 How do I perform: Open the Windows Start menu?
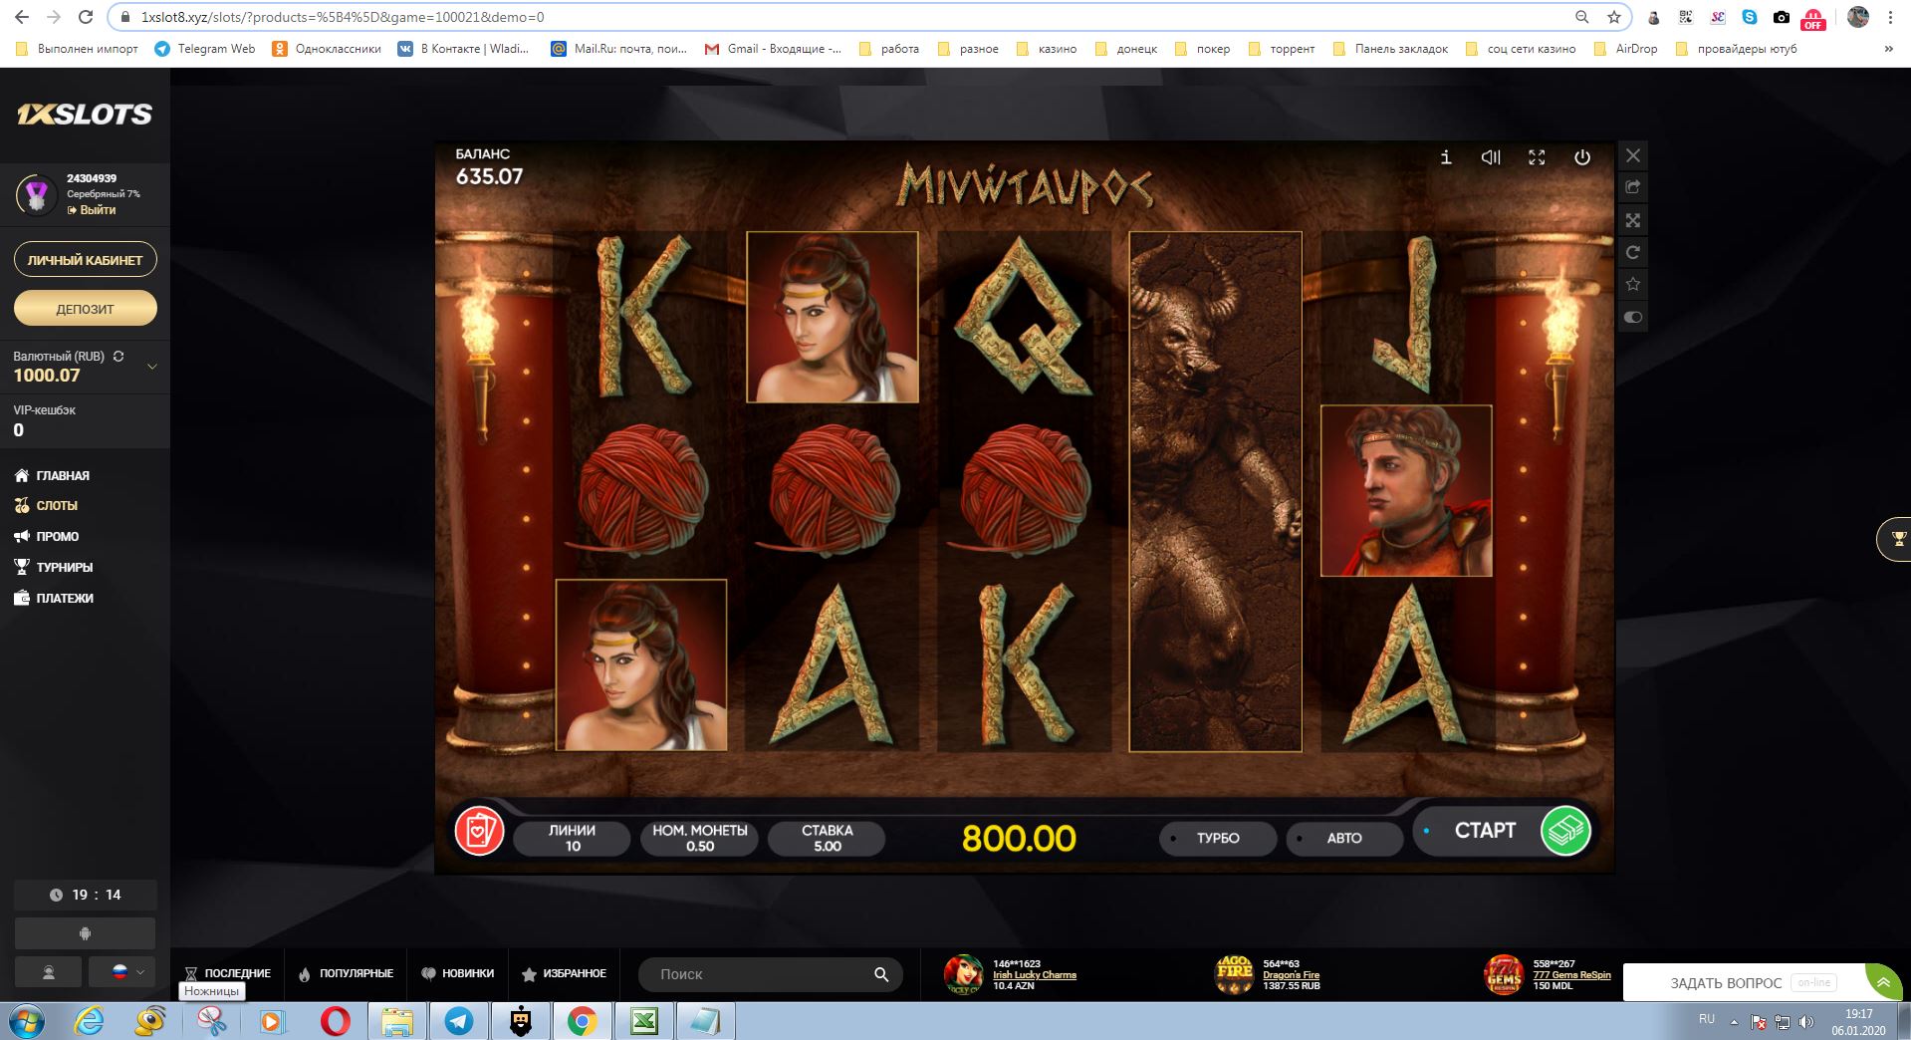pos(27,1021)
